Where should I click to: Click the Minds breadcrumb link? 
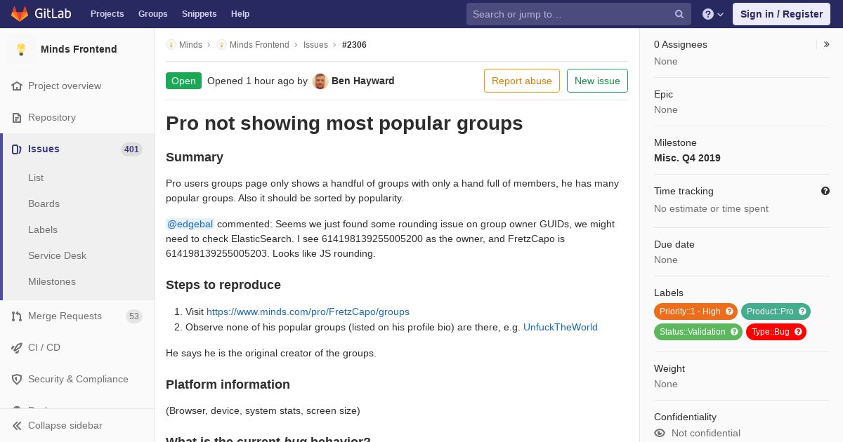pos(190,45)
